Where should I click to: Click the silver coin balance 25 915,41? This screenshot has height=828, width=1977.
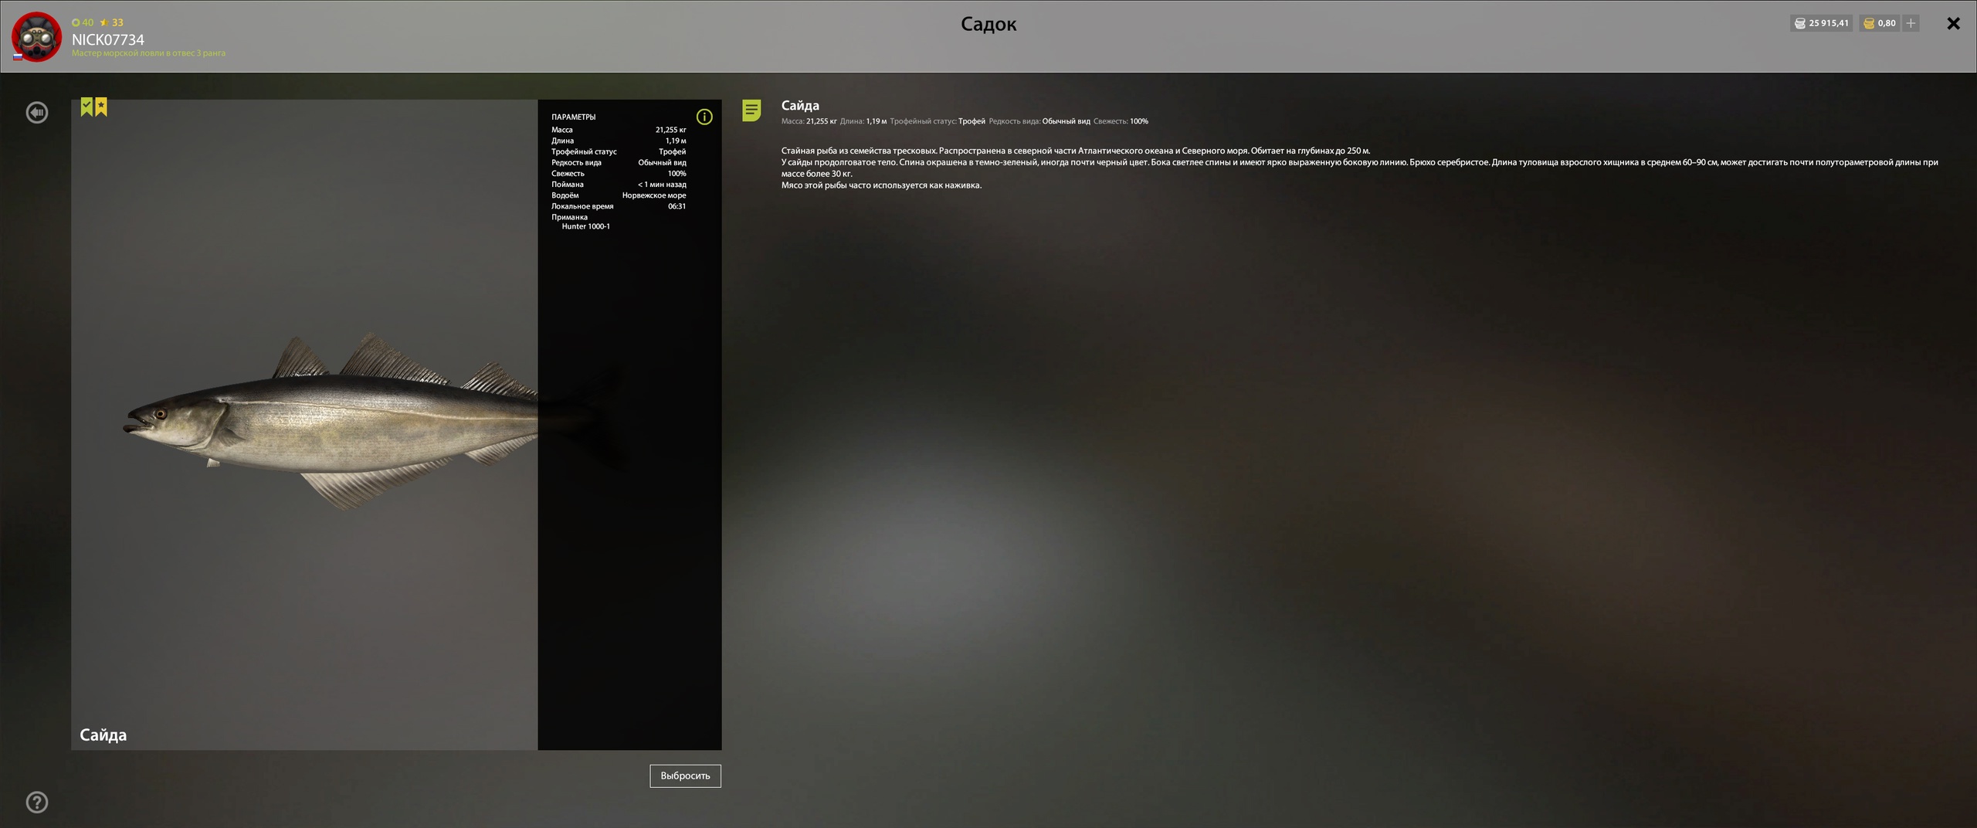(x=1821, y=23)
